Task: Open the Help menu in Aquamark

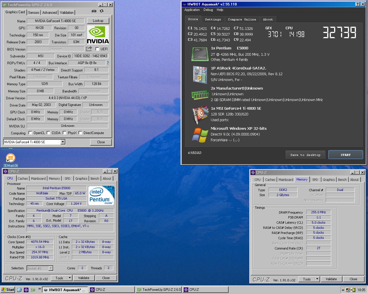Action: 220,10
